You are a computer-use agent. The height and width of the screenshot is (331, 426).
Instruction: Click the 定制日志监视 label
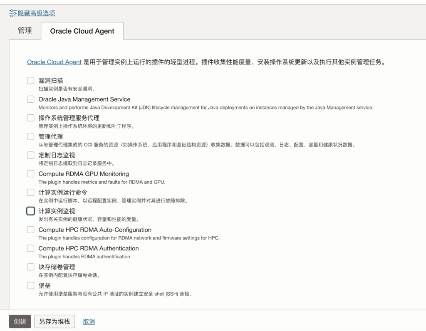click(x=57, y=156)
